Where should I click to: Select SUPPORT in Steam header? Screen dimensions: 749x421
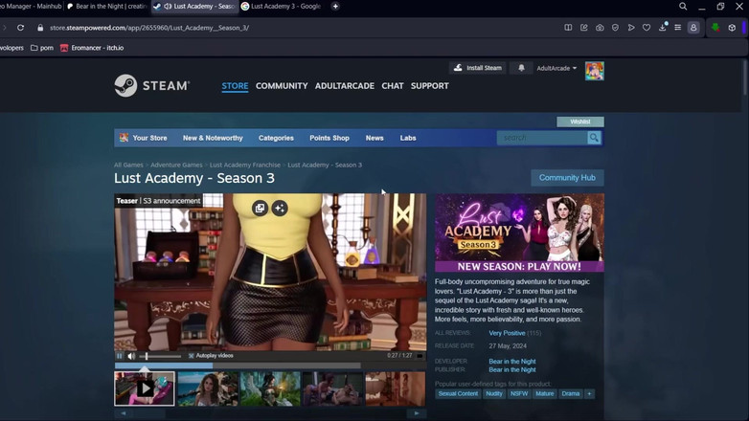(429, 86)
